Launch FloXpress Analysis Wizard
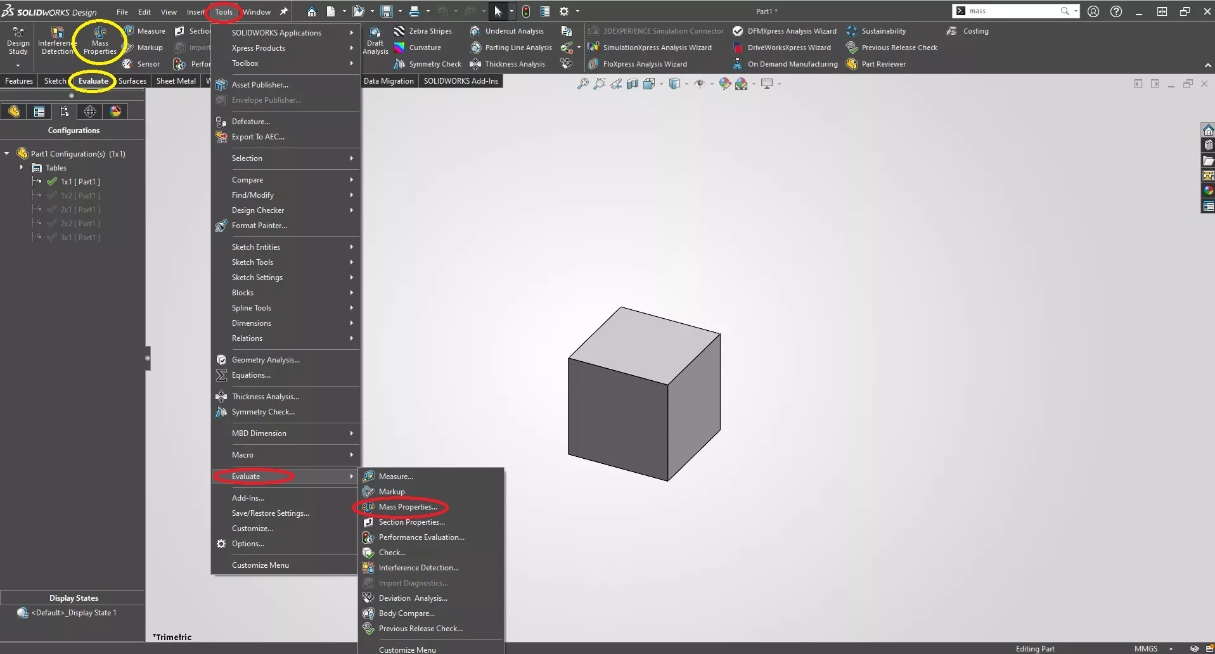 [x=638, y=64]
